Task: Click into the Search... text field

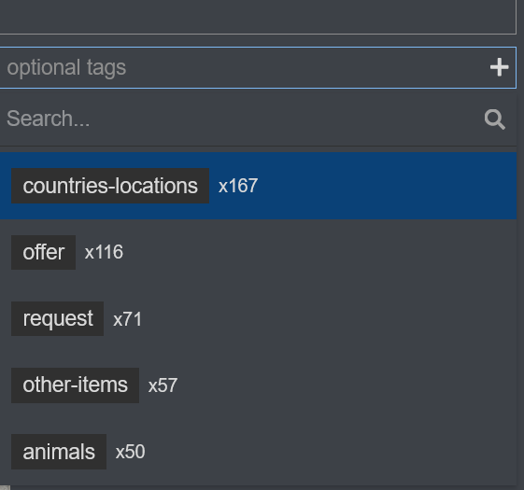Action: (x=241, y=119)
